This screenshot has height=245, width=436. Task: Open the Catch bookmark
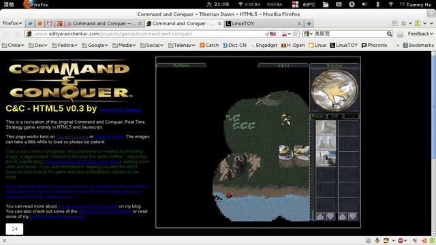pyautogui.click(x=209, y=45)
